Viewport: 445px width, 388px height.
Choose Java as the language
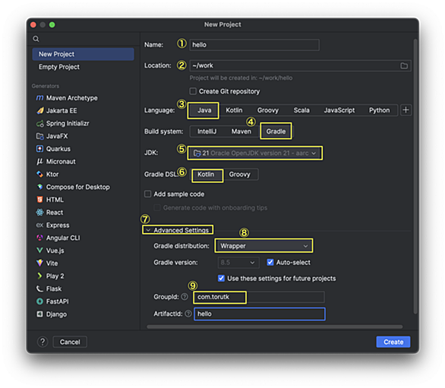204,110
